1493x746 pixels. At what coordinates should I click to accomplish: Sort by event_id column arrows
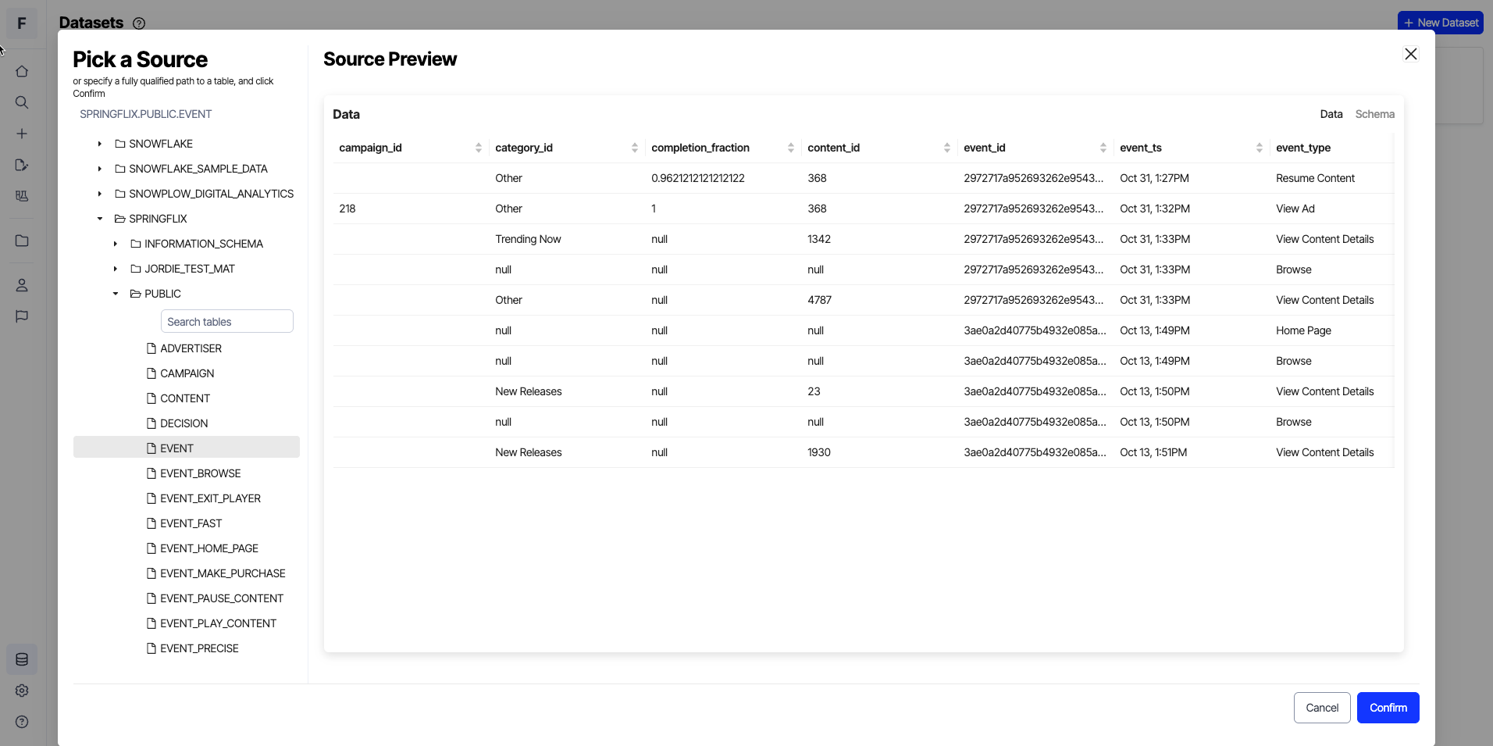1103,148
